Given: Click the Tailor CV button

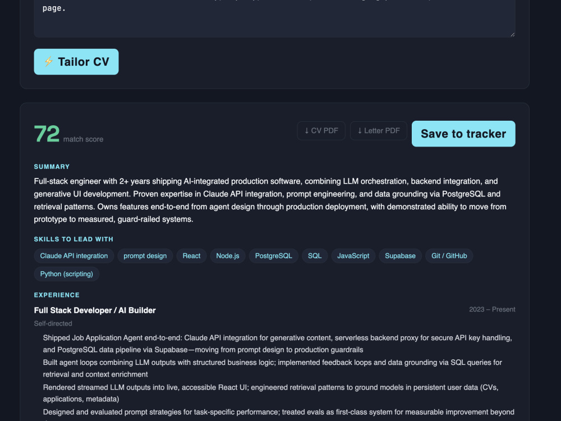Looking at the screenshot, I should pyautogui.click(x=76, y=62).
